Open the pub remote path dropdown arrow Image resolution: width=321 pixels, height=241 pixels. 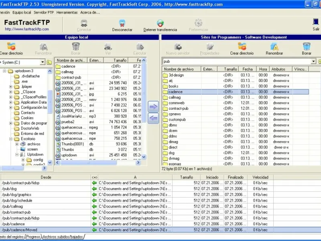click(313, 61)
